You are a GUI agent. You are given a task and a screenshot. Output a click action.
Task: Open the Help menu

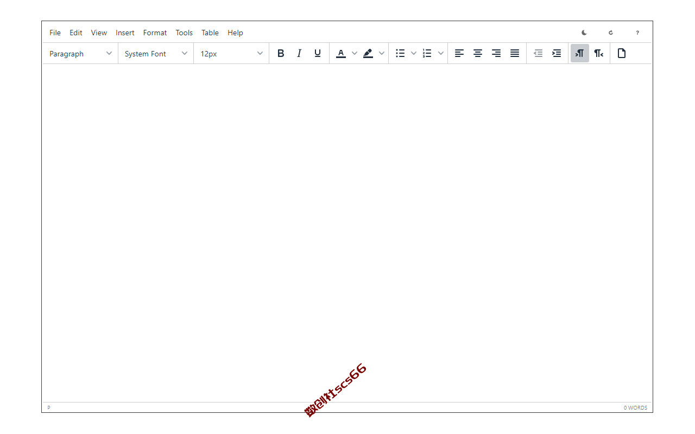[x=235, y=33]
